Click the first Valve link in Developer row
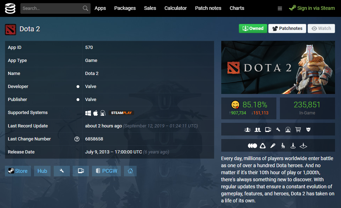The image size is (341, 208). pyautogui.click(x=91, y=87)
